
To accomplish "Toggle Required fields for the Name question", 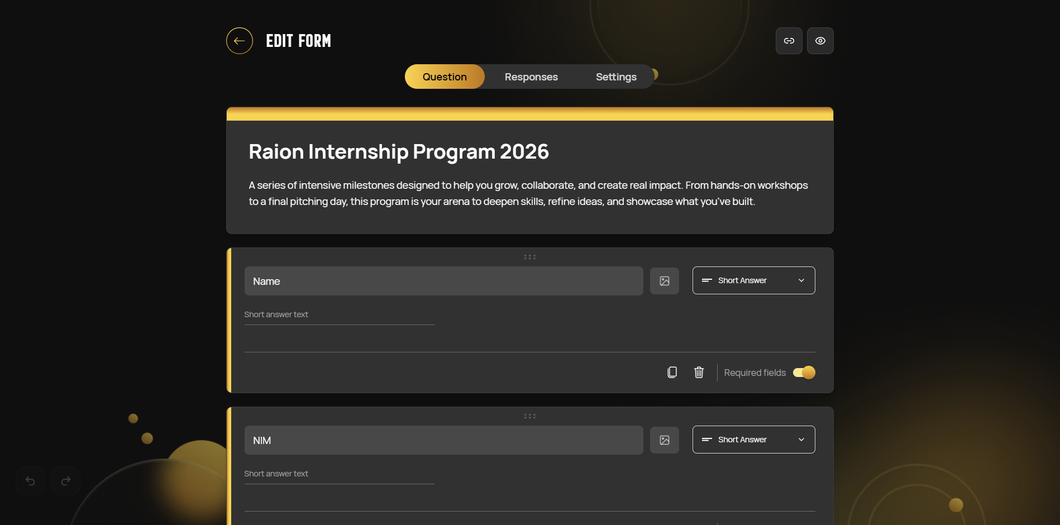I will 804,373.
